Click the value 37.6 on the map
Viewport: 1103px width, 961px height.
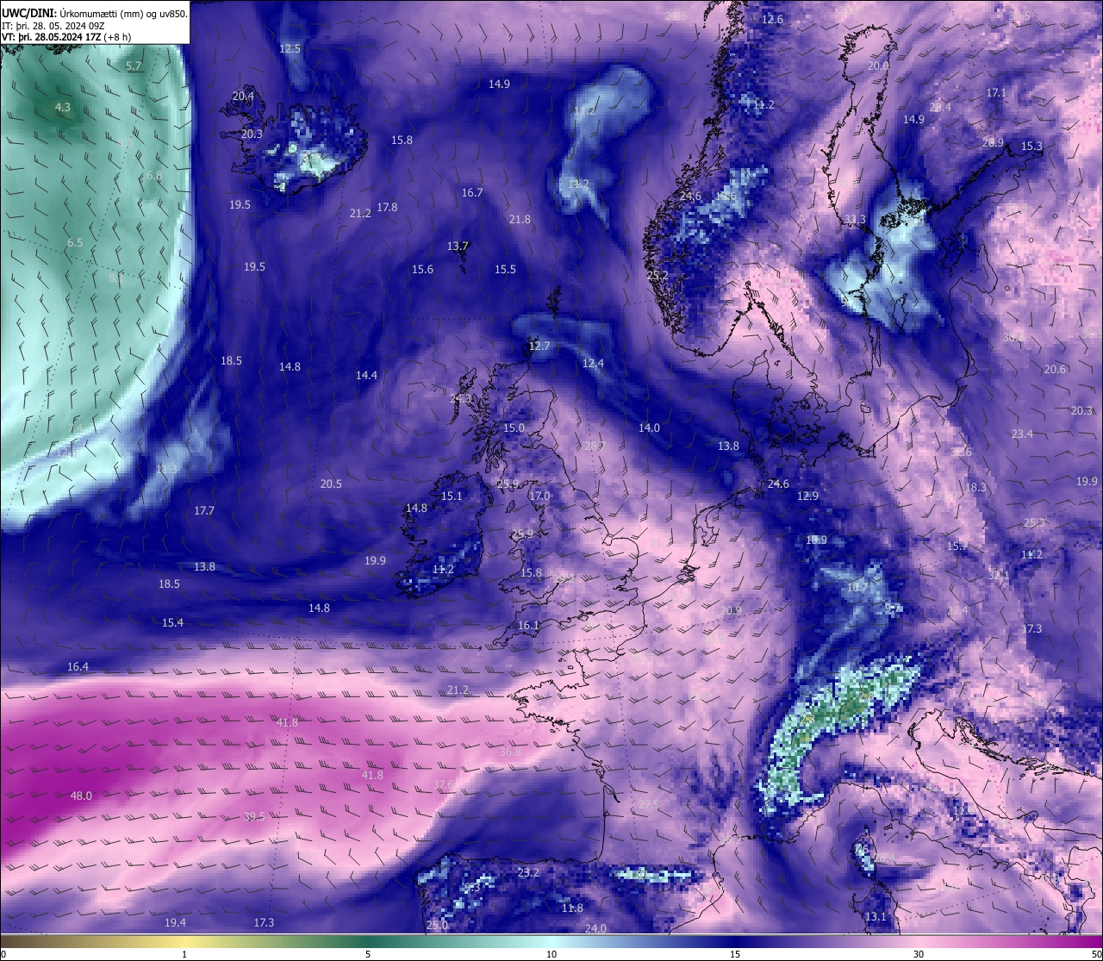445,784
